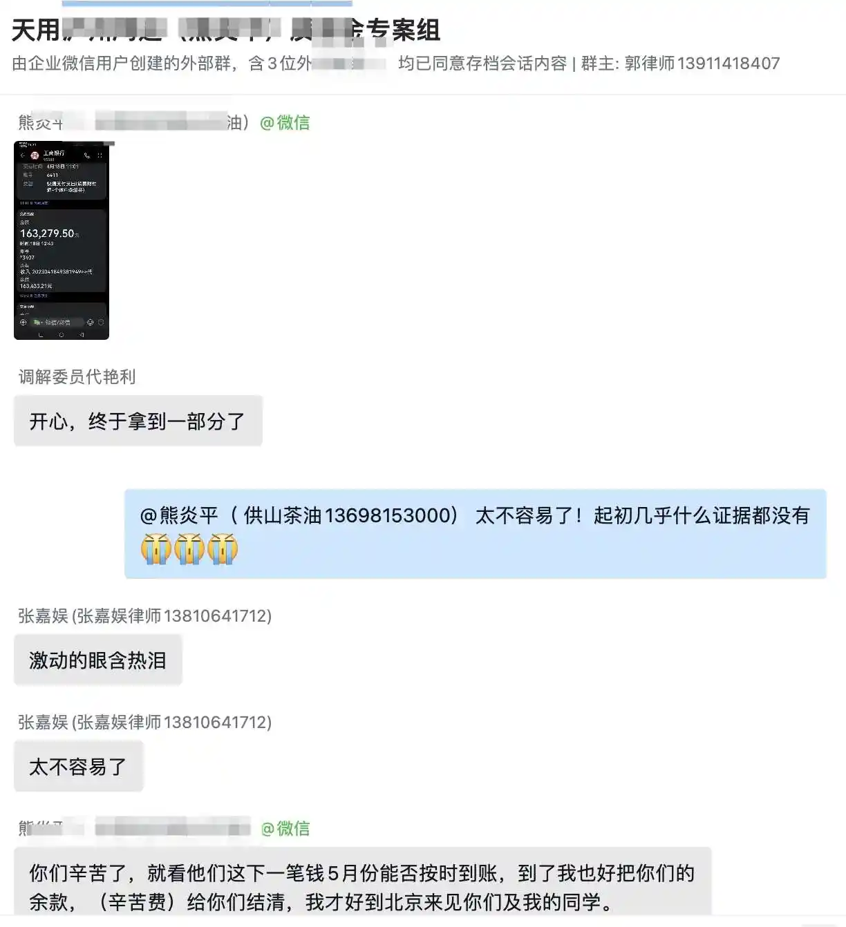Click the middle crying emoji in blue message
The image size is (846, 927).
189,549
